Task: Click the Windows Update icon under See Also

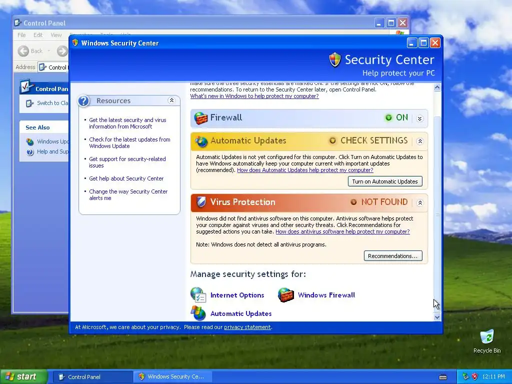Action: 30,141
